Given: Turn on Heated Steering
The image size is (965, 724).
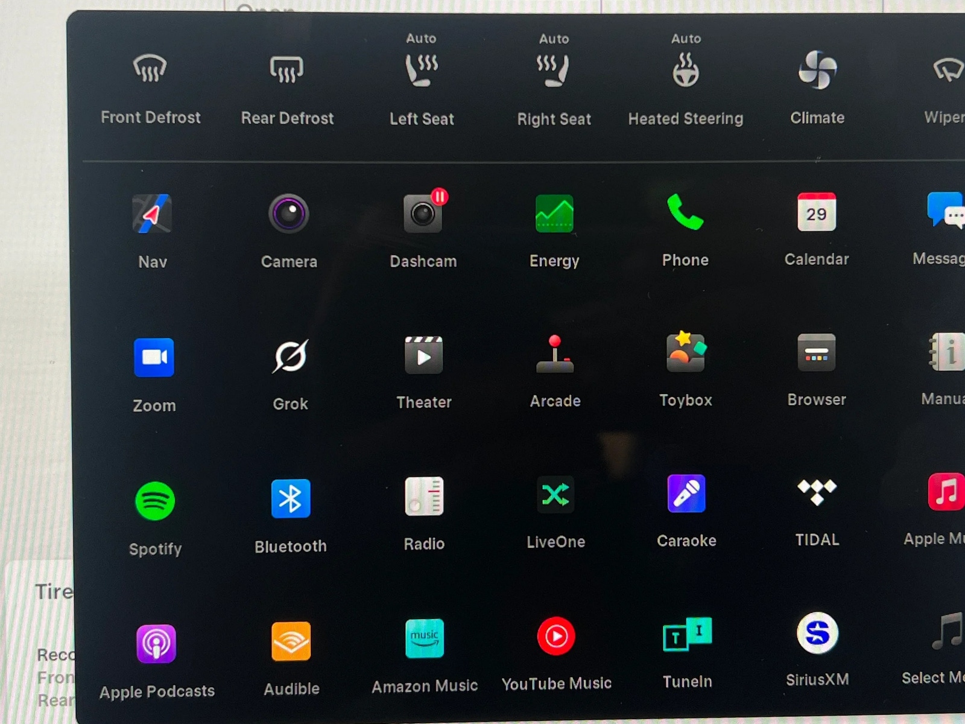Looking at the screenshot, I should [686, 71].
